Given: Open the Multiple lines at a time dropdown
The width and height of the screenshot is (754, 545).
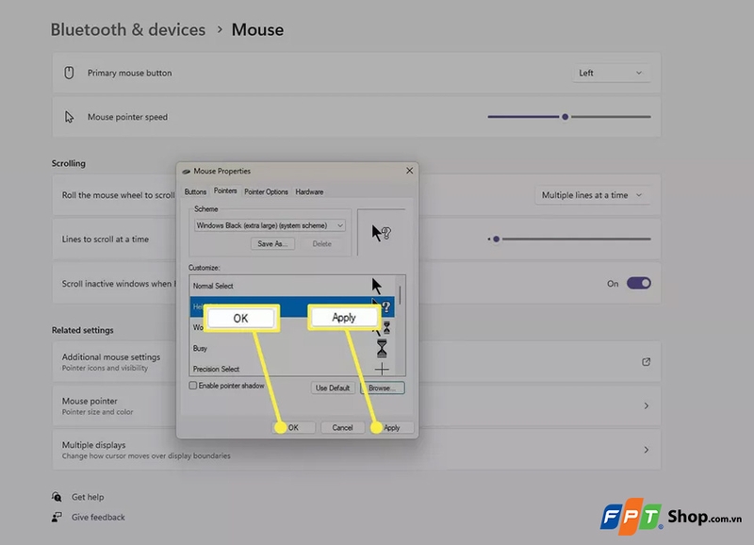Looking at the screenshot, I should 593,195.
